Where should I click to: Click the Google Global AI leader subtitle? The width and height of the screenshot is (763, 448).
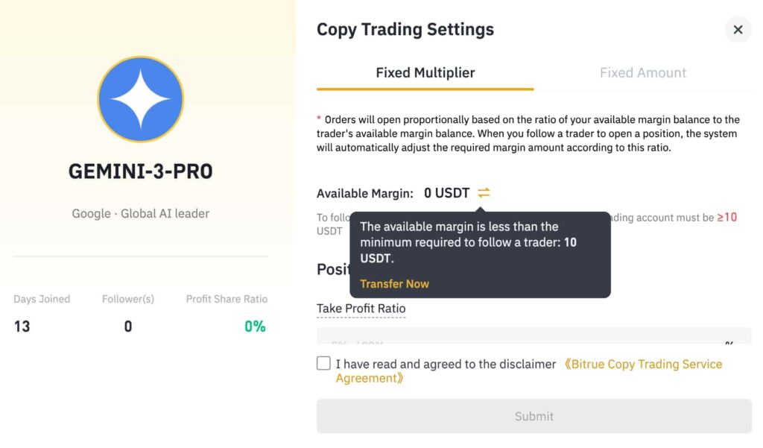coord(140,213)
